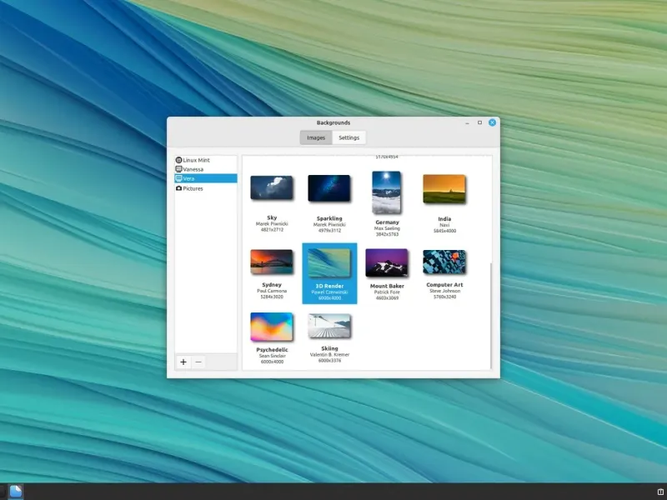Choose the Computer Art wallpaper thumbnail
The image size is (667, 500).
[x=444, y=262]
